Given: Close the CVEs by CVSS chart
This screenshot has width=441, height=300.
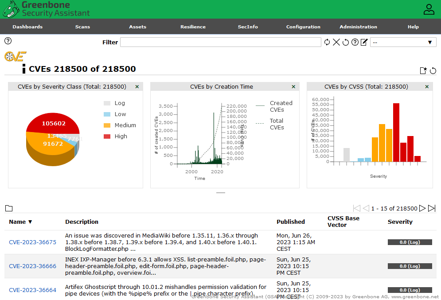Looking at the screenshot, I should coord(427,86).
